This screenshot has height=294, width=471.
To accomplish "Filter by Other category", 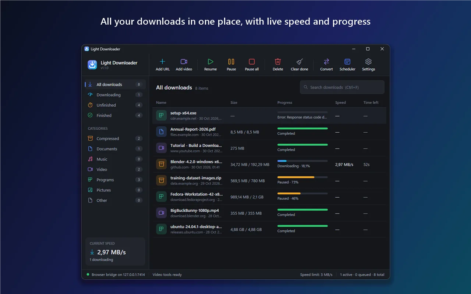I will tap(115, 200).
